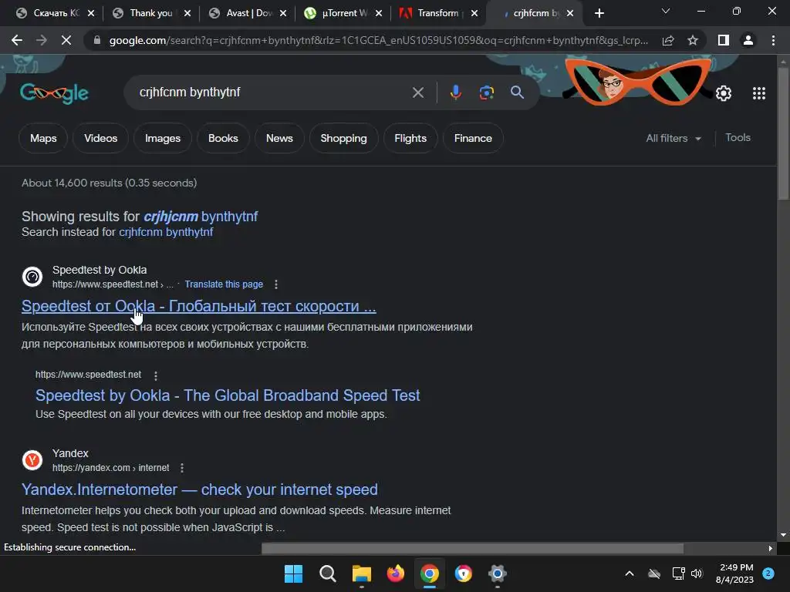This screenshot has width=790, height=592.
Task: Click Speedtest by Ookla site favicon
Action: (32, 277)
